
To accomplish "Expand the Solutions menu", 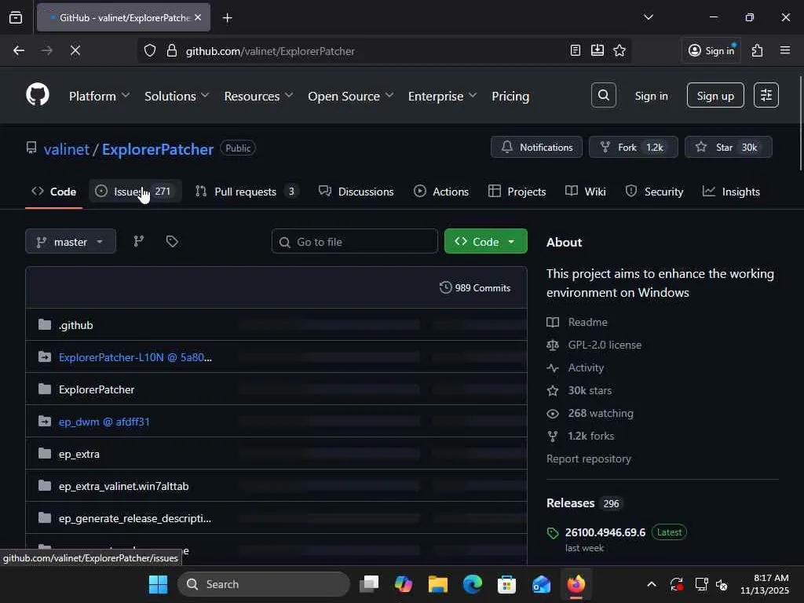I will pos(177,96).
